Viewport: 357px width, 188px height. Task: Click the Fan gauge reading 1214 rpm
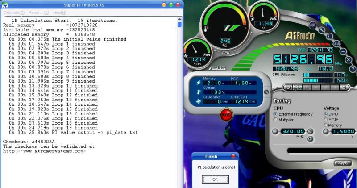pyautogui.click(x=197, y=59)
